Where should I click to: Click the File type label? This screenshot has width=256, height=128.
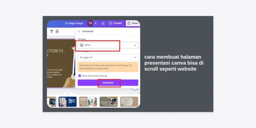click(82, 39)
